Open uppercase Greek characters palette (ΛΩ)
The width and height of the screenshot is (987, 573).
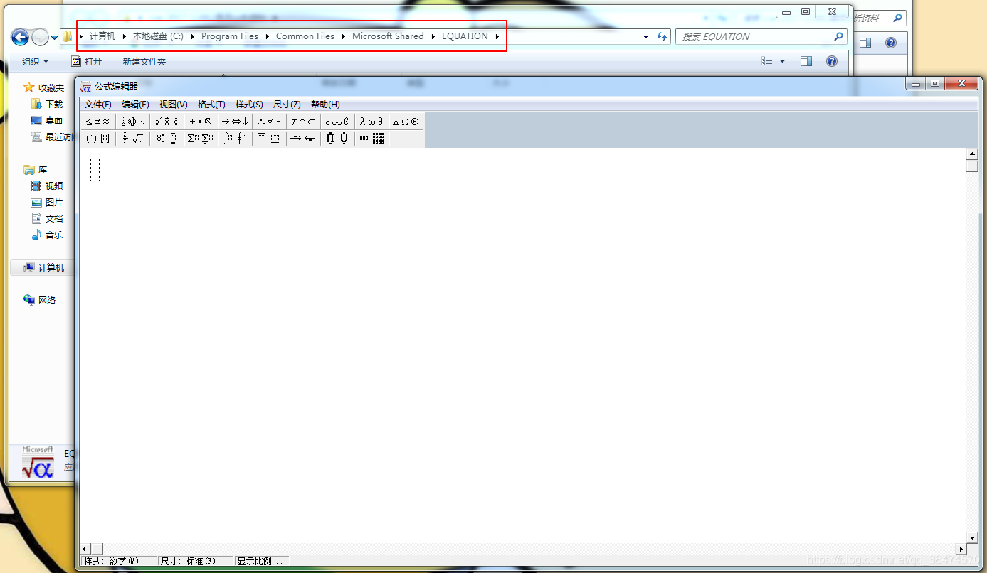(406, 122)
